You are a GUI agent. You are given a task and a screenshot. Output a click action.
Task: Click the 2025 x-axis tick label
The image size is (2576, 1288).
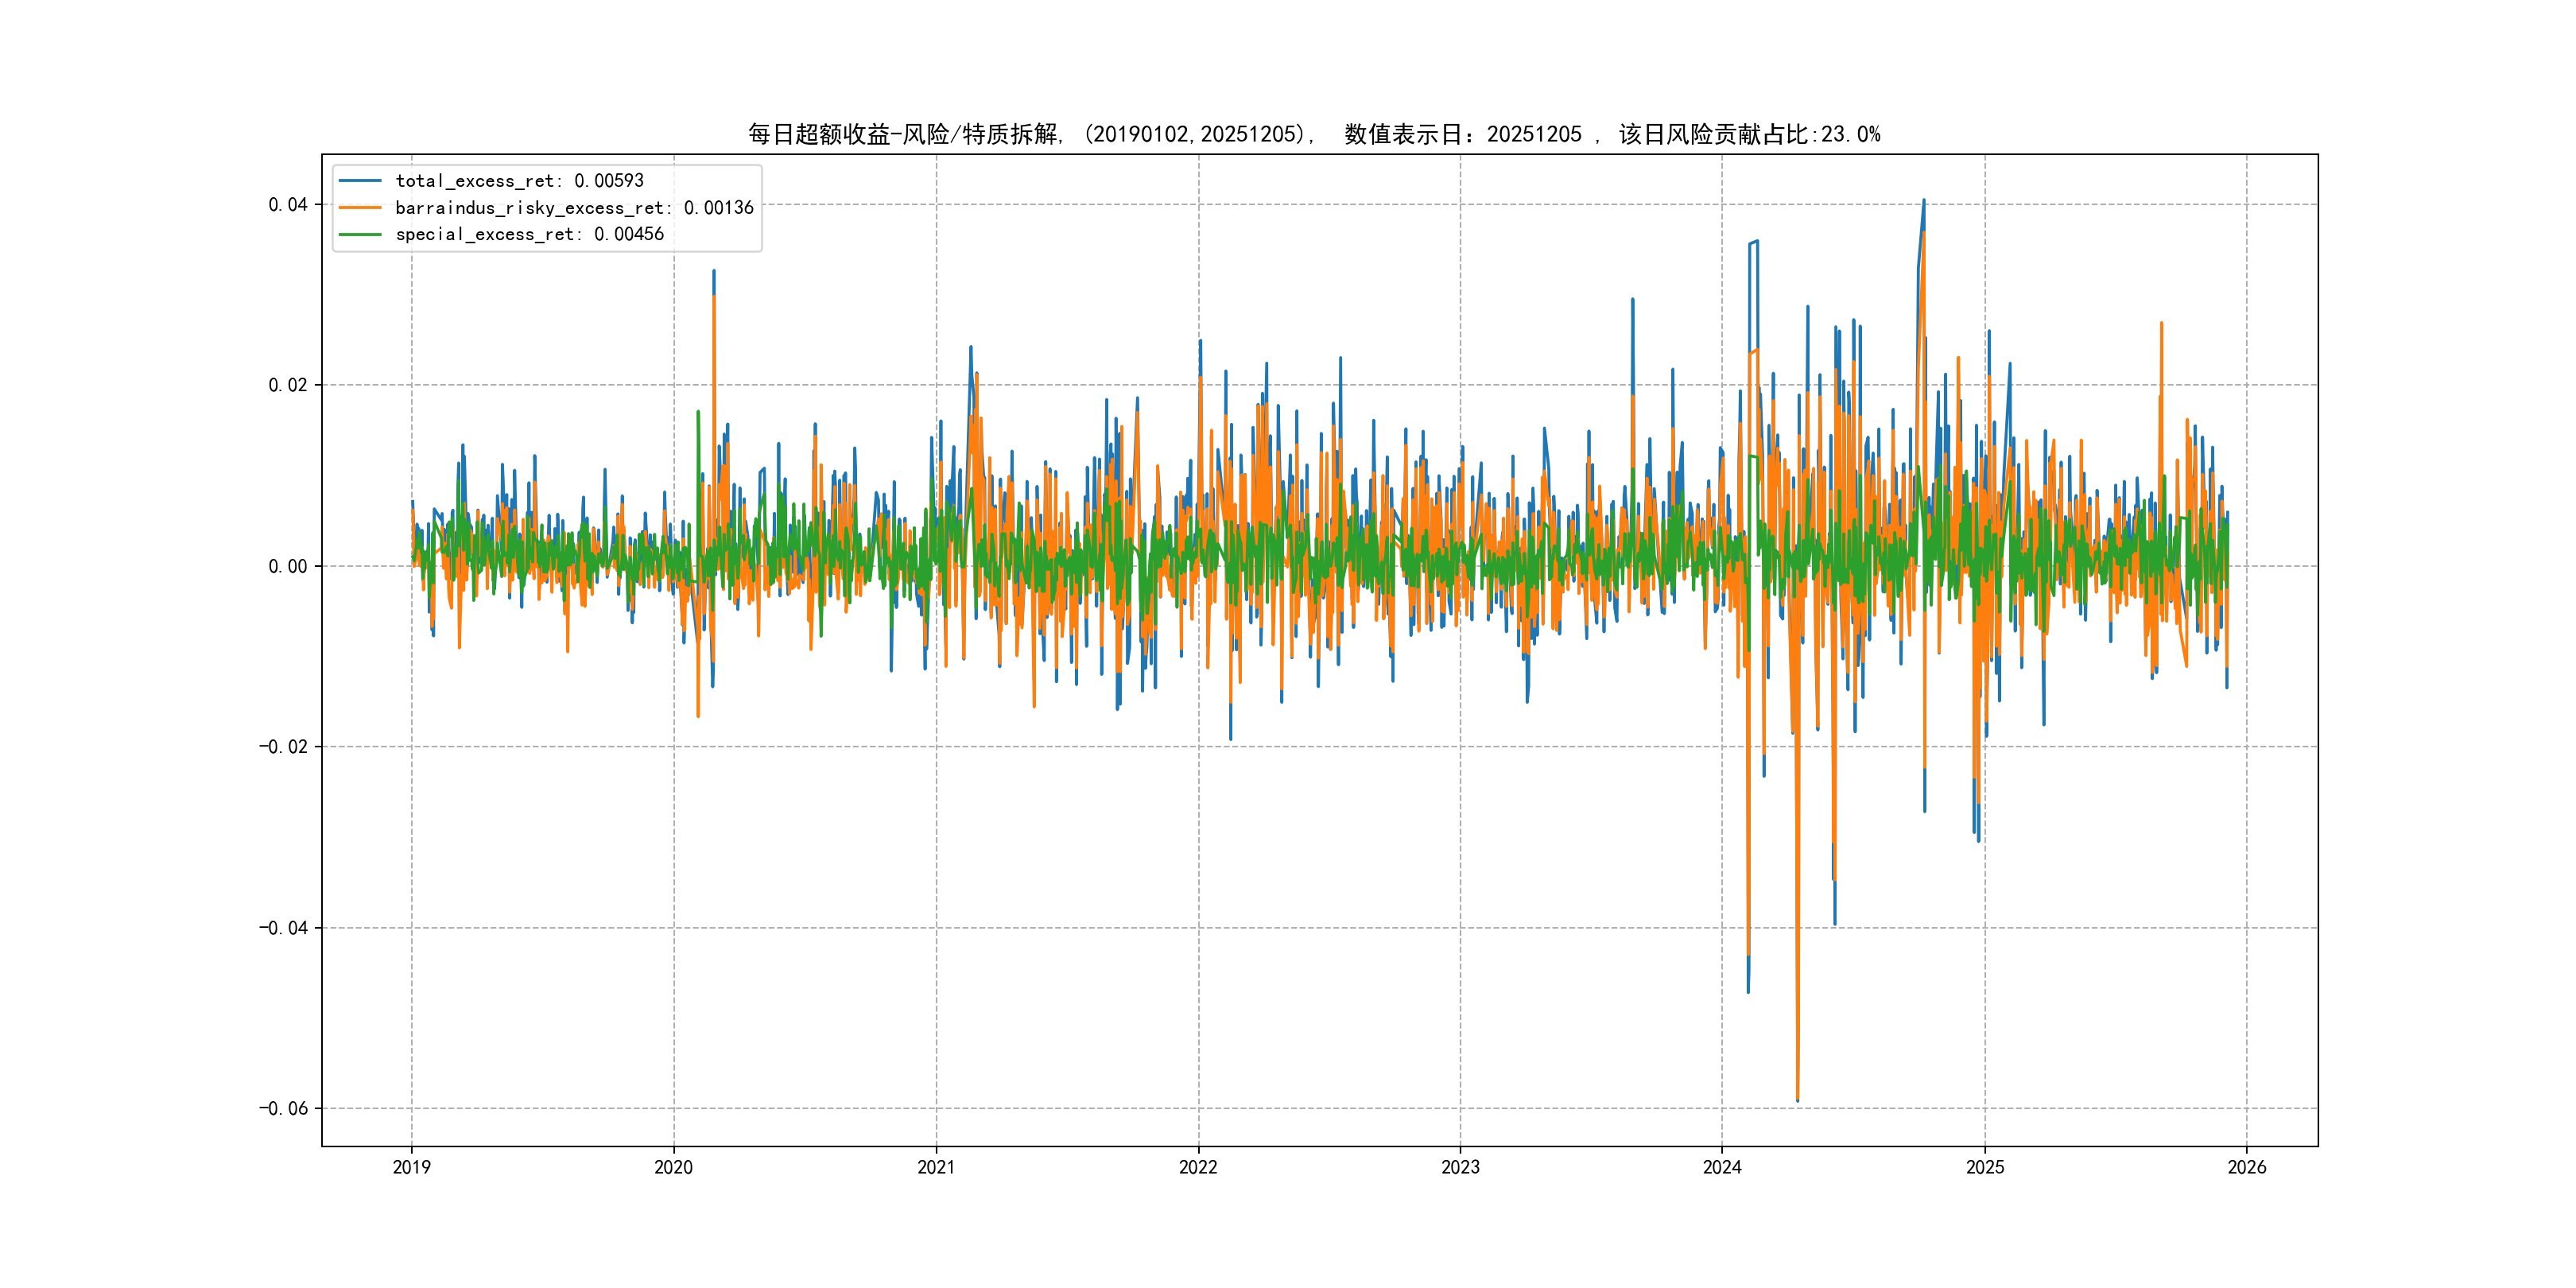click(1985, 1167)
